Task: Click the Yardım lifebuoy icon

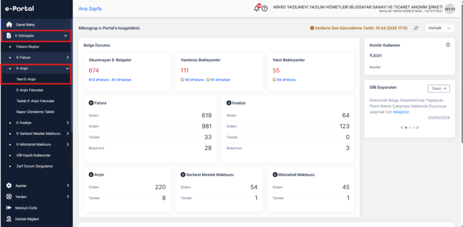Action: (x=9, y=196)
